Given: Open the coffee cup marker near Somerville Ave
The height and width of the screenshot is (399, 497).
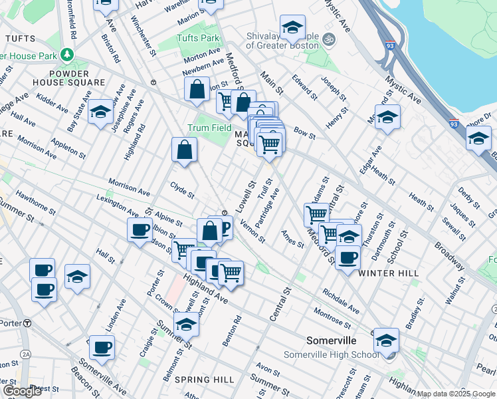Looking at the screenshot, I should [102, 350].
